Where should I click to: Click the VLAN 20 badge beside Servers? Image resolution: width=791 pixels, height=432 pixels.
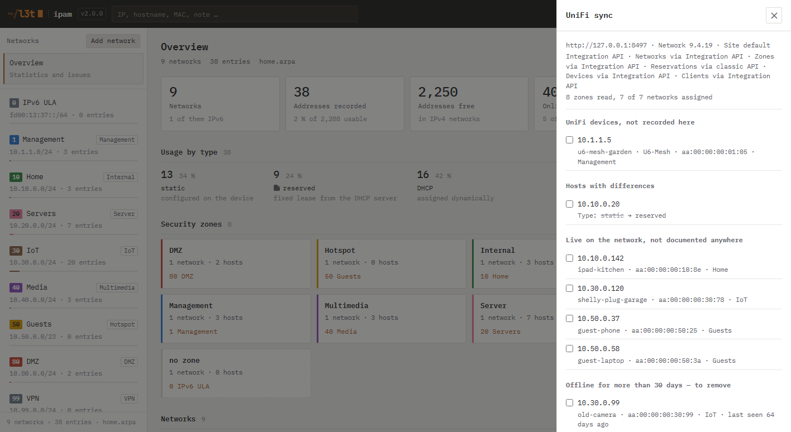pyautogui.click(x=16, y=214)
